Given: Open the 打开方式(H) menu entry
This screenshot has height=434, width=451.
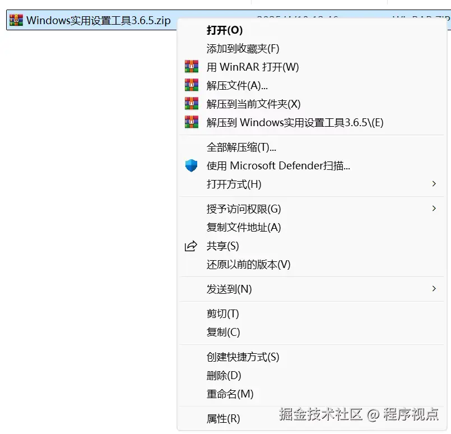Looking at the screenshot, I should [x=311, y=184].
